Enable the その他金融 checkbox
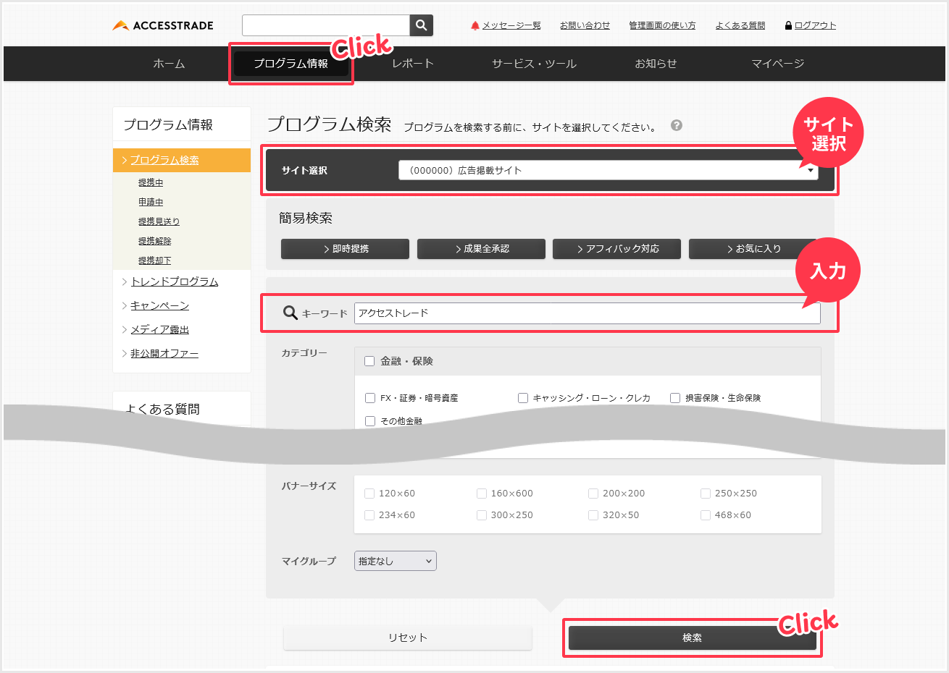 [x=370, y=421]
